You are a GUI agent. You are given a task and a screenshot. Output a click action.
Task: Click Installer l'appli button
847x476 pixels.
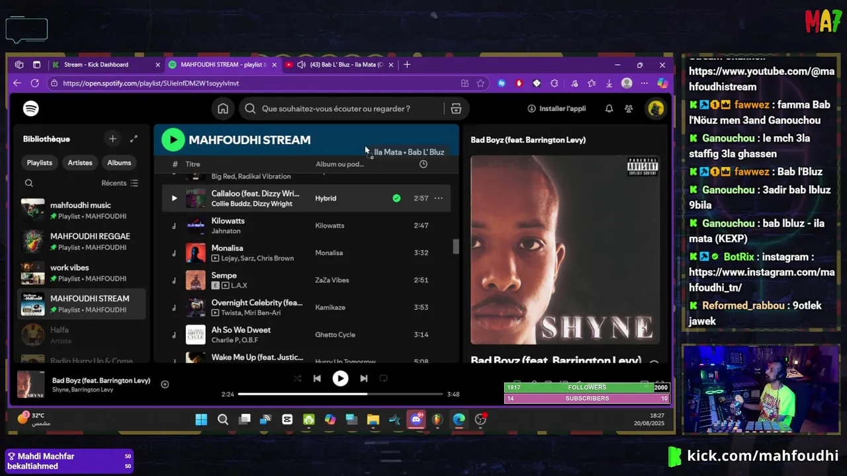(557, 108)
